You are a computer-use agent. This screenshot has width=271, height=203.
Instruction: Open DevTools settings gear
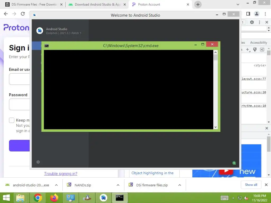click(252, 22)
